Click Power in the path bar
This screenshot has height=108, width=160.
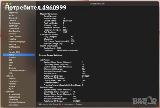pyautogui.click(x=79, y=104)
